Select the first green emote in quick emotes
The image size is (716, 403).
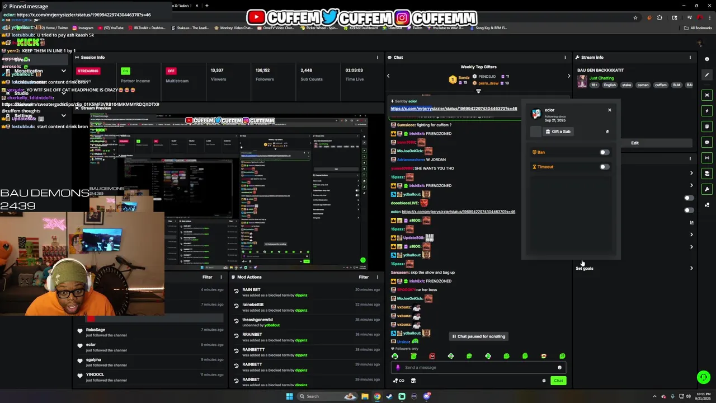click(x=395, y=356)
